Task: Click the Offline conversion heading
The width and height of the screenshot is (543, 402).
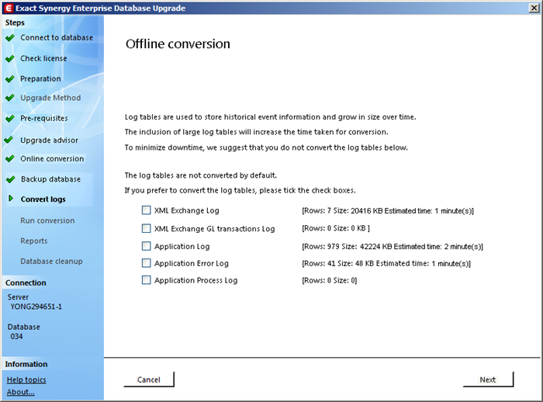Action: coord(178,44)
